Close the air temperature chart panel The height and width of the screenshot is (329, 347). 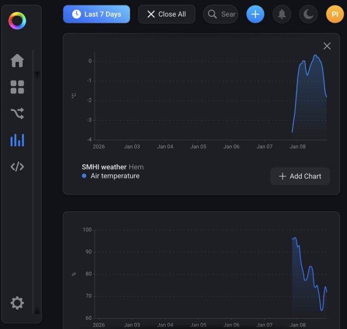pos(327,46)
